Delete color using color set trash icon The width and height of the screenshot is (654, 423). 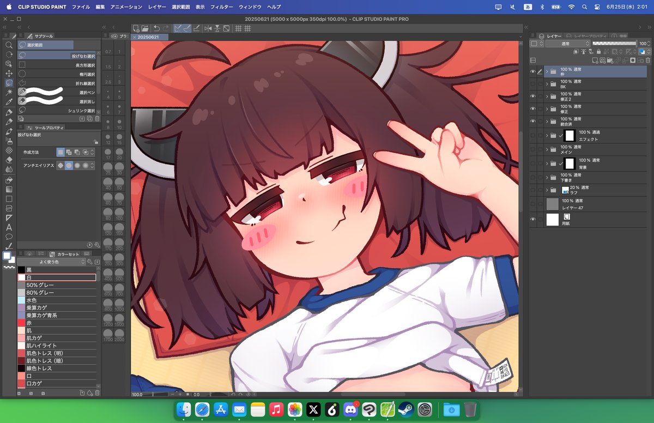[97, 392]
